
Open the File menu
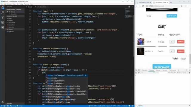pyautogui.click(x=1, y=4)
